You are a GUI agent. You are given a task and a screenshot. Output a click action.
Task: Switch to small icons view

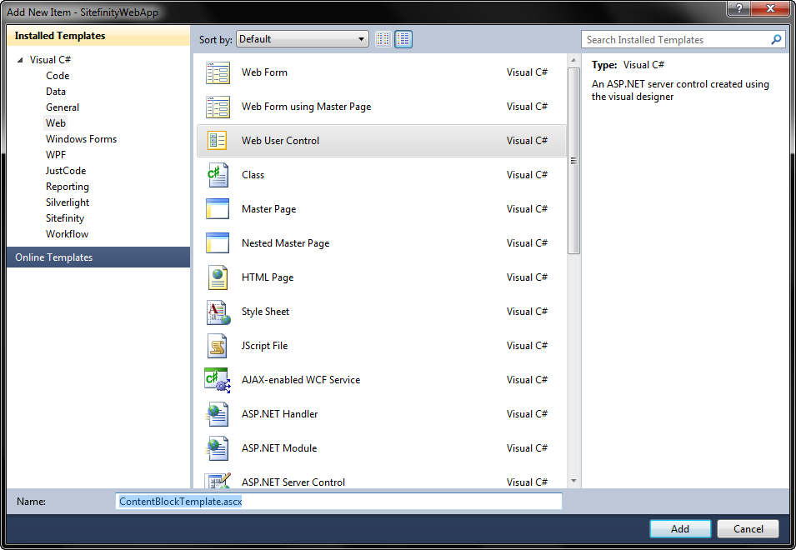(383, 39)
